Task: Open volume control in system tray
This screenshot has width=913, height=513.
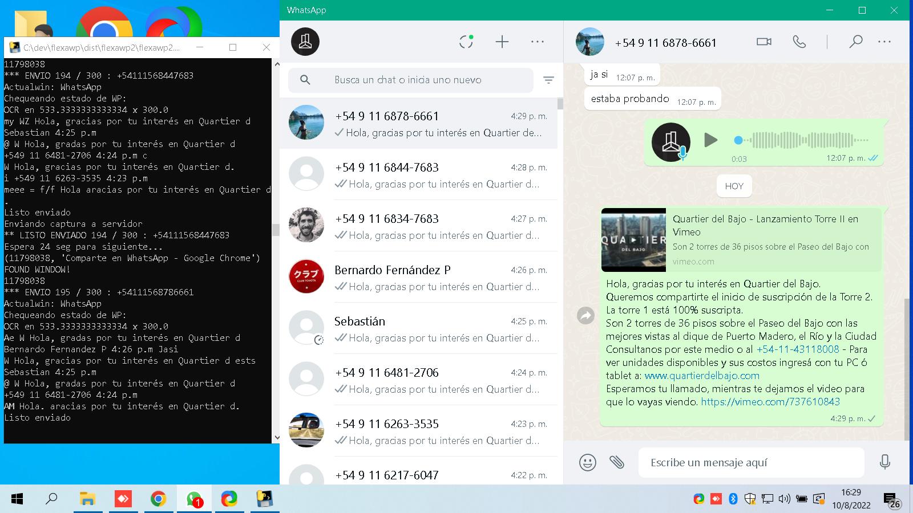Action: point(785,499)
